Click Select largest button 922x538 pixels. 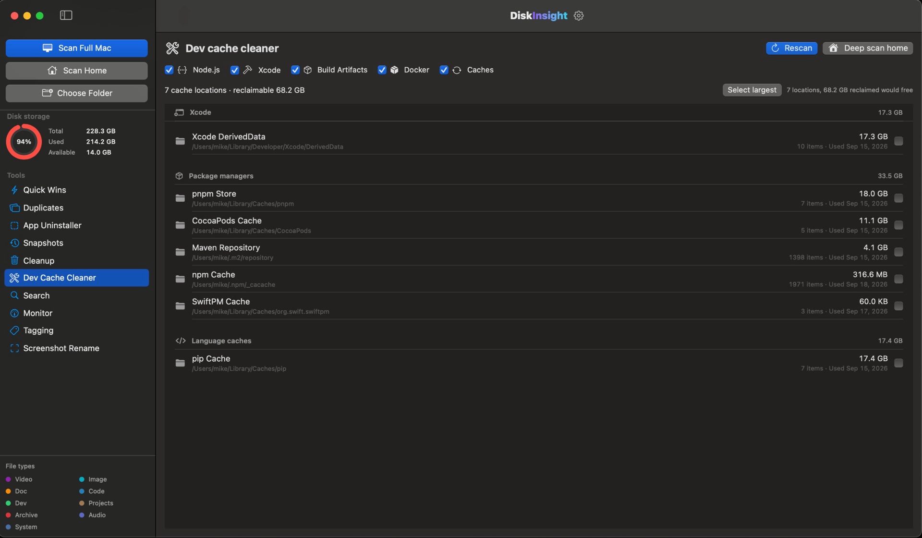(x=752, y=90)
